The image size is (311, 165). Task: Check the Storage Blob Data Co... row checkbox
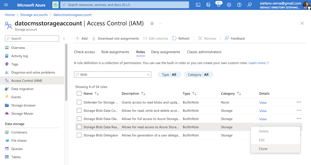[x=79, y=110]
